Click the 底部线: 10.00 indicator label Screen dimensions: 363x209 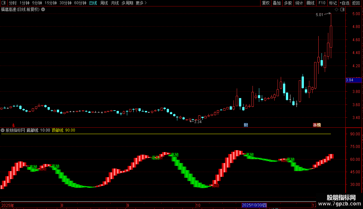(x=38, y=130)
